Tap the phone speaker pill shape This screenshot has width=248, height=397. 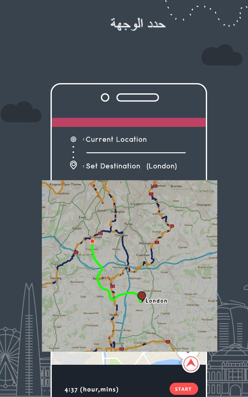click(x=138, y=97)
